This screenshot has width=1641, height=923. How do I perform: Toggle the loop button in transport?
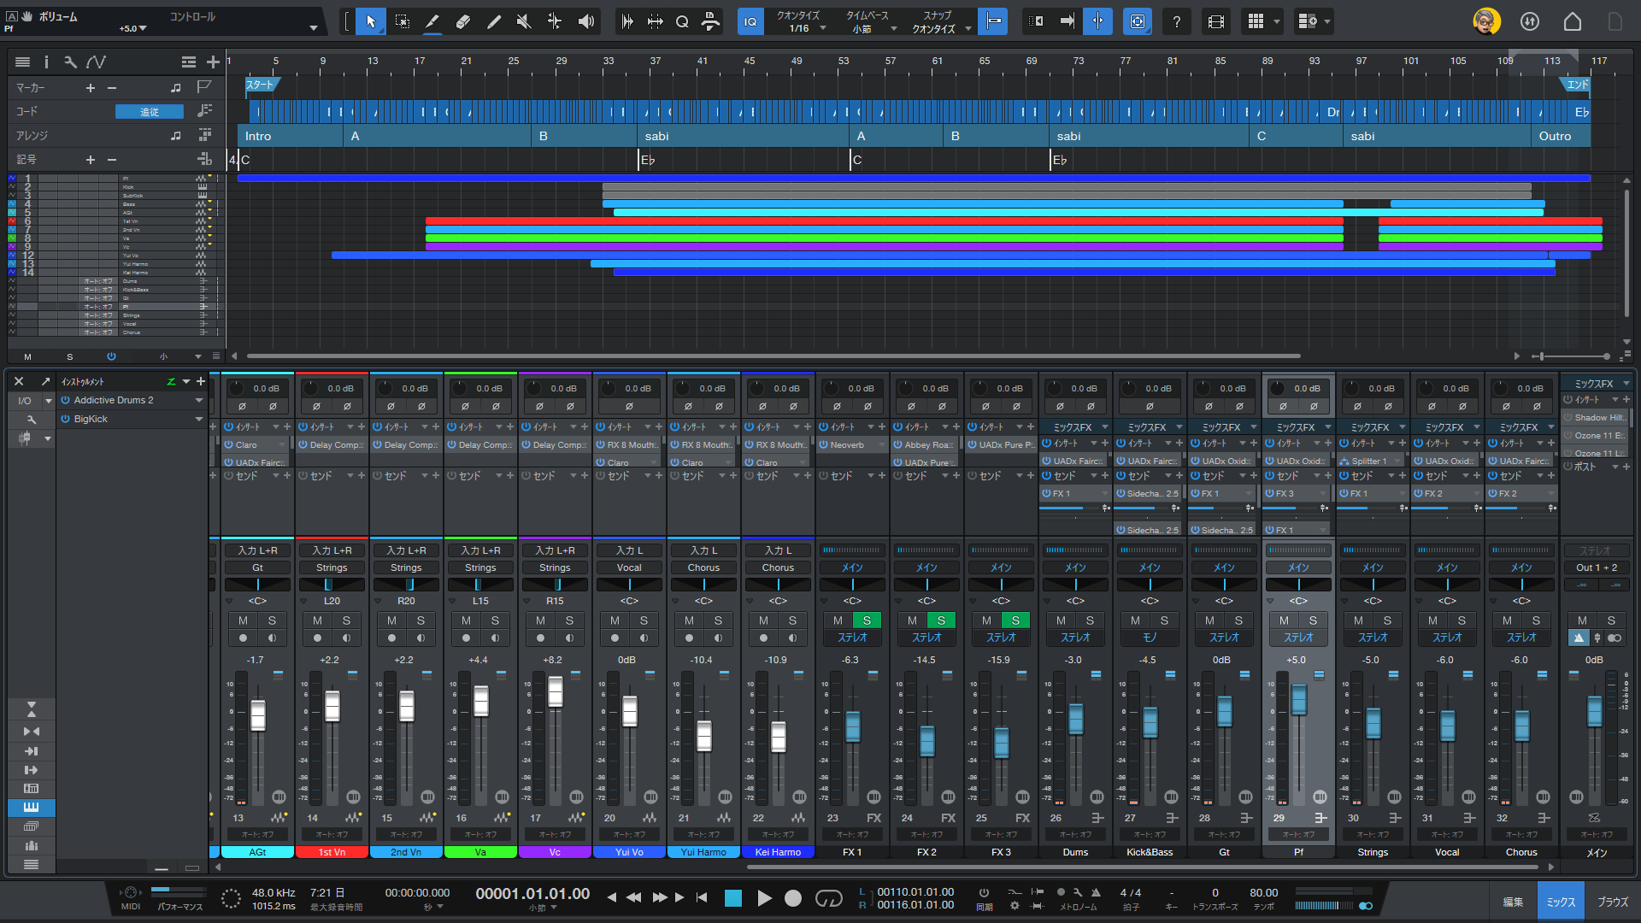pyautogui.click(x=828, y=898)
